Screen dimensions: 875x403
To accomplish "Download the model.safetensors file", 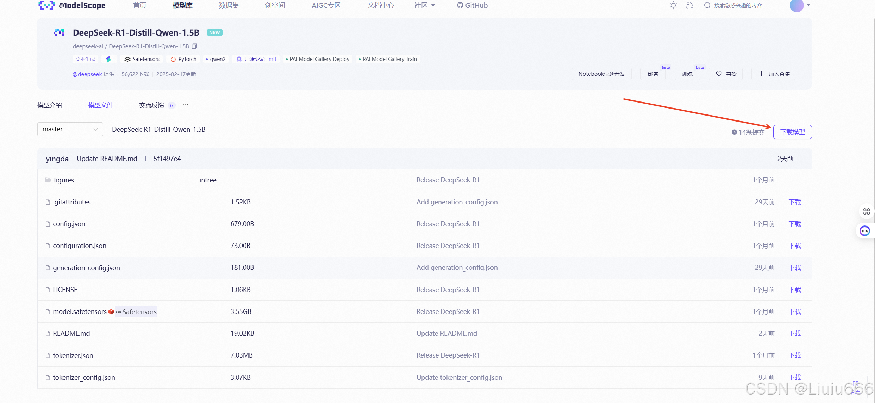I will click(794, 311).
